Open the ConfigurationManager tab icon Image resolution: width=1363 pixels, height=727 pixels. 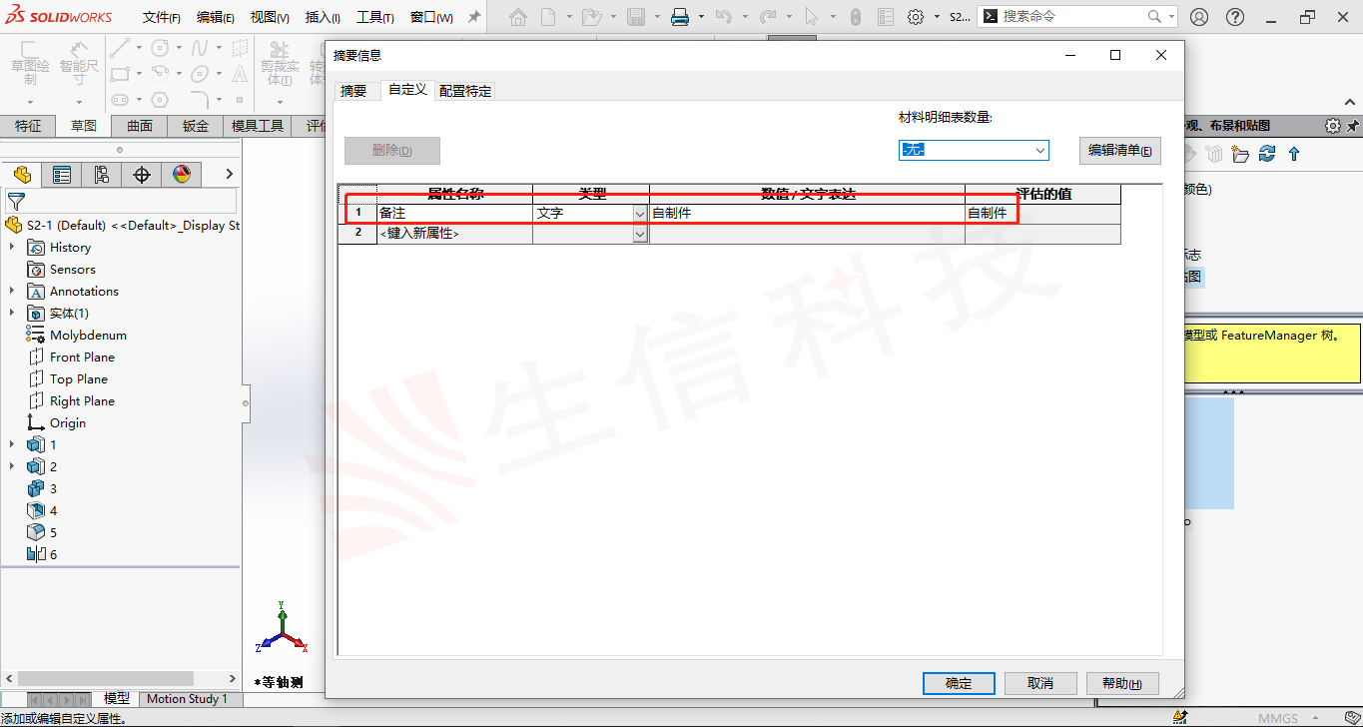(102, 175)
